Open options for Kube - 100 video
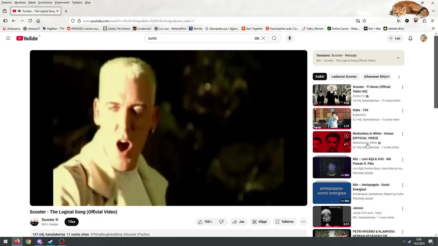Screen dimensions: 438x246 pos(402,111)
